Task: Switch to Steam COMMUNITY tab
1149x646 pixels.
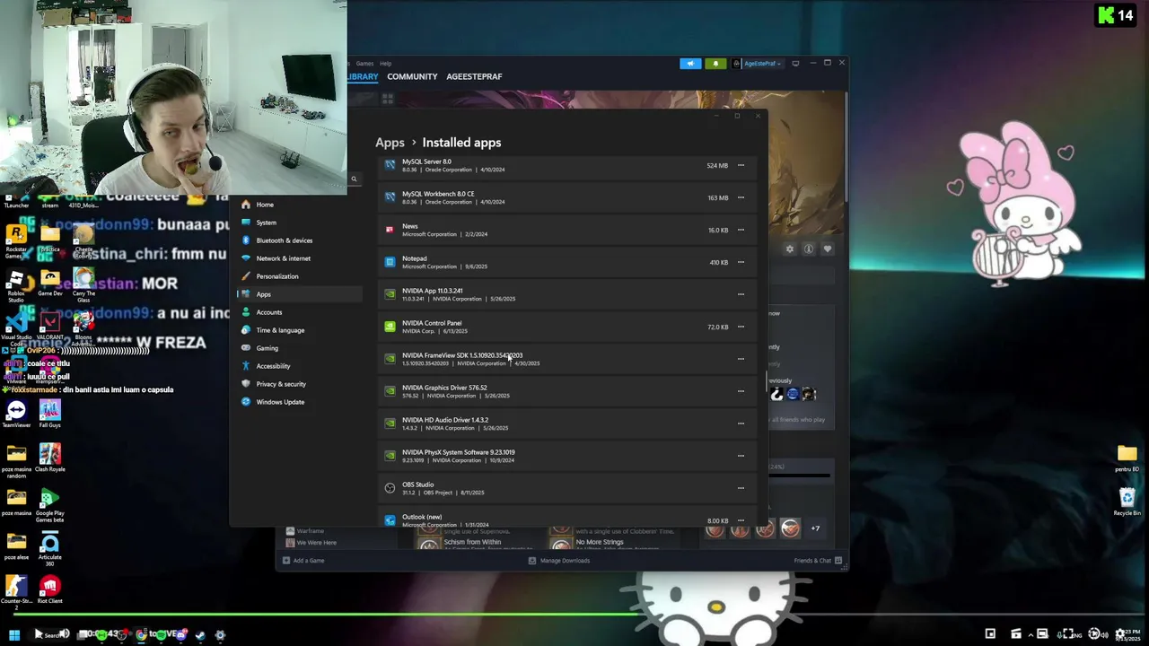Action: click(412, 76)
